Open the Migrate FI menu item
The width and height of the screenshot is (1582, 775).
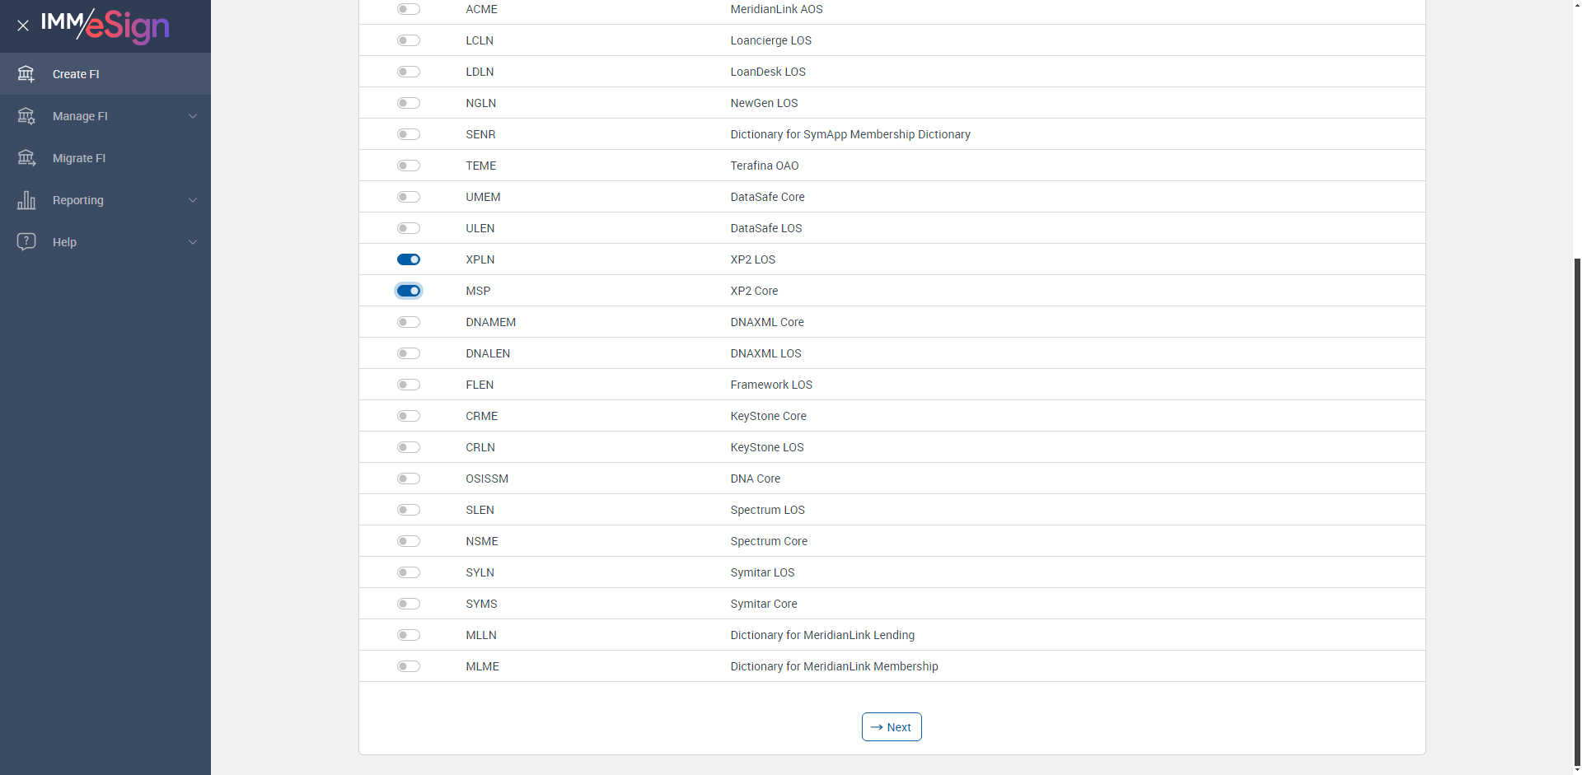(105, 158)
